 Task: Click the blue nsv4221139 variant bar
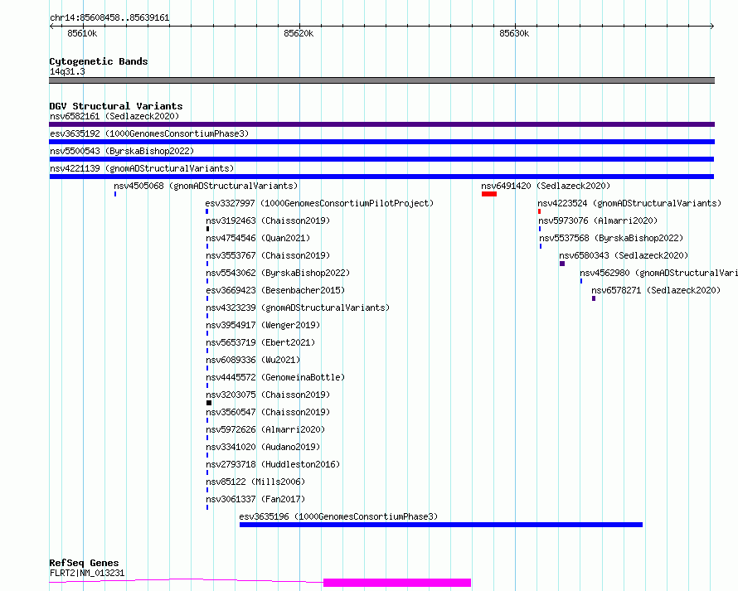[381, 177]
